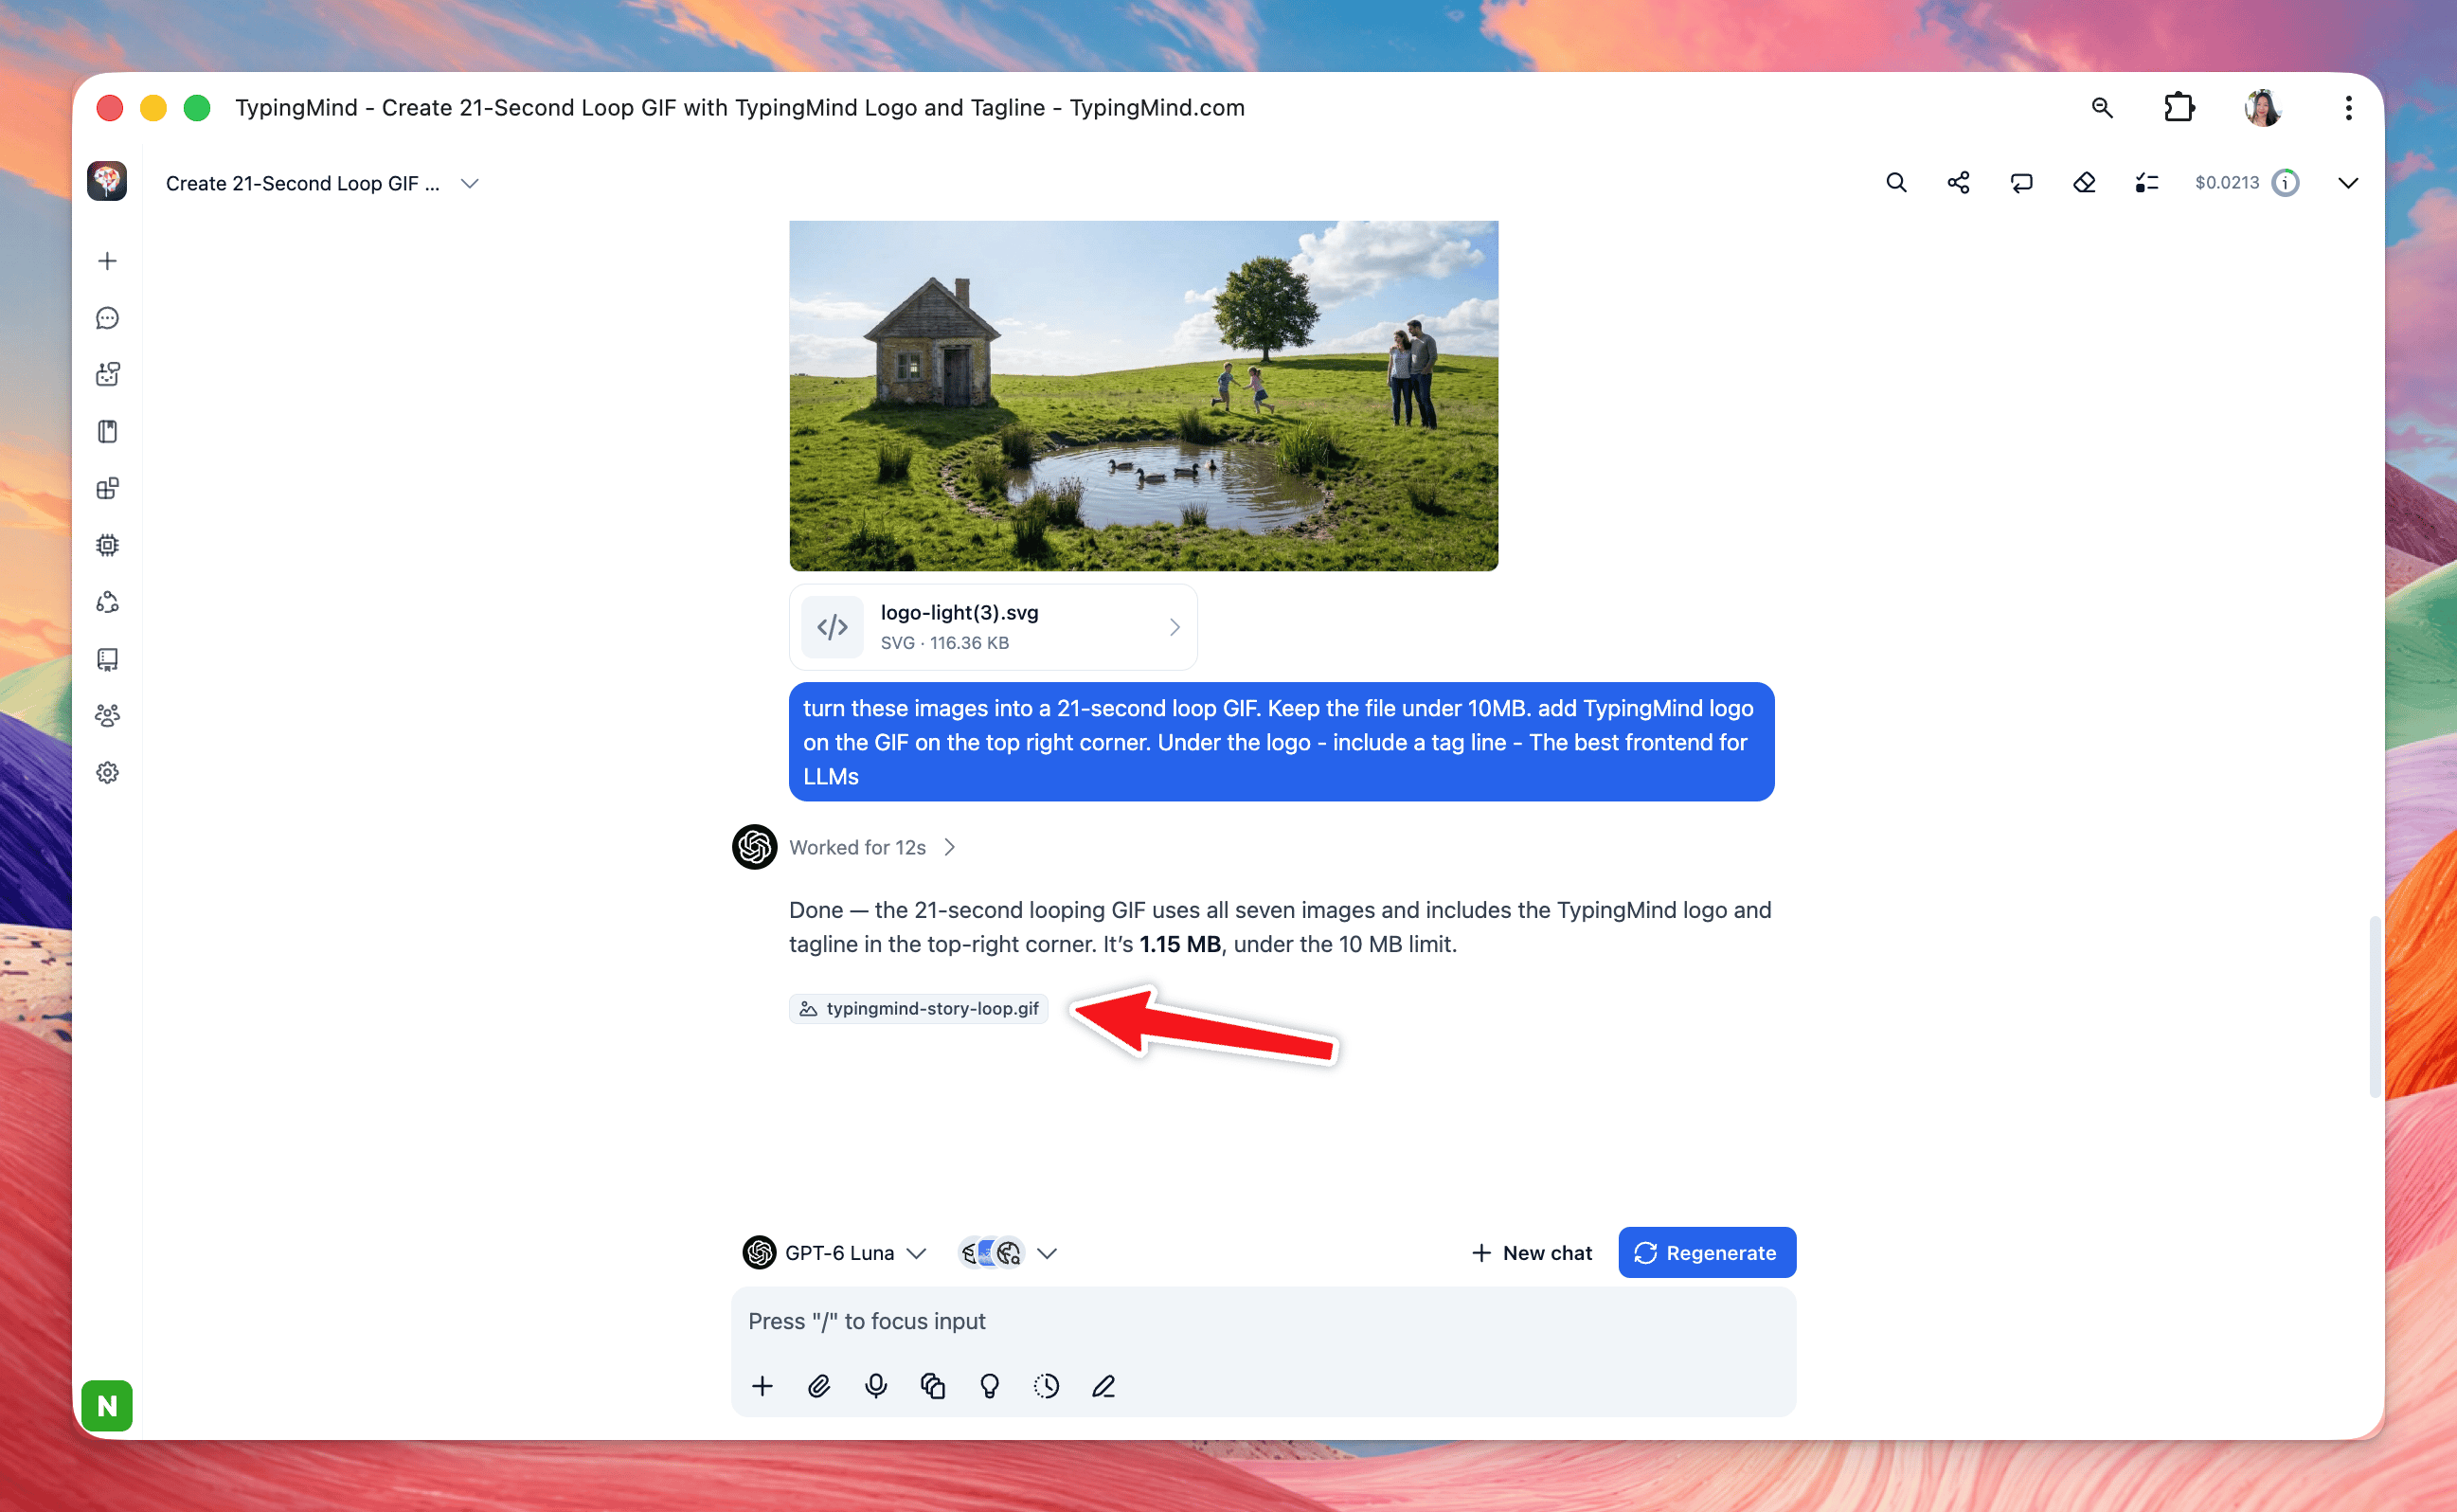
Task: Click the pencil edit icon in input toolbar
Action: 1103,1386
